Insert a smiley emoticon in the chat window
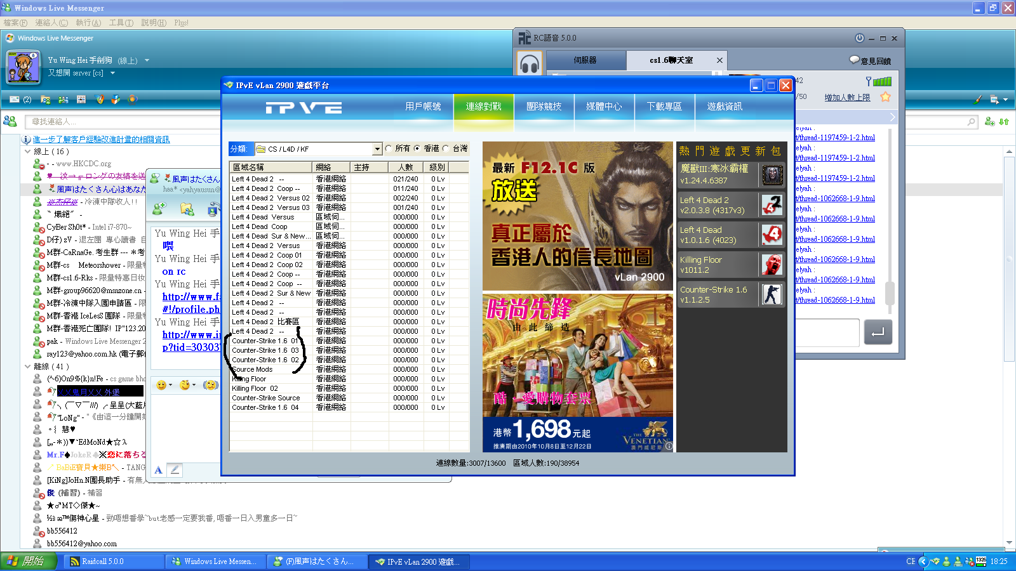Image resolution: width=1016 pixels, height=571 pixels. pos(161,385)
